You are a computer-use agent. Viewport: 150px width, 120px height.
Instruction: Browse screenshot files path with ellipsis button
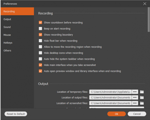coord(135,103)
